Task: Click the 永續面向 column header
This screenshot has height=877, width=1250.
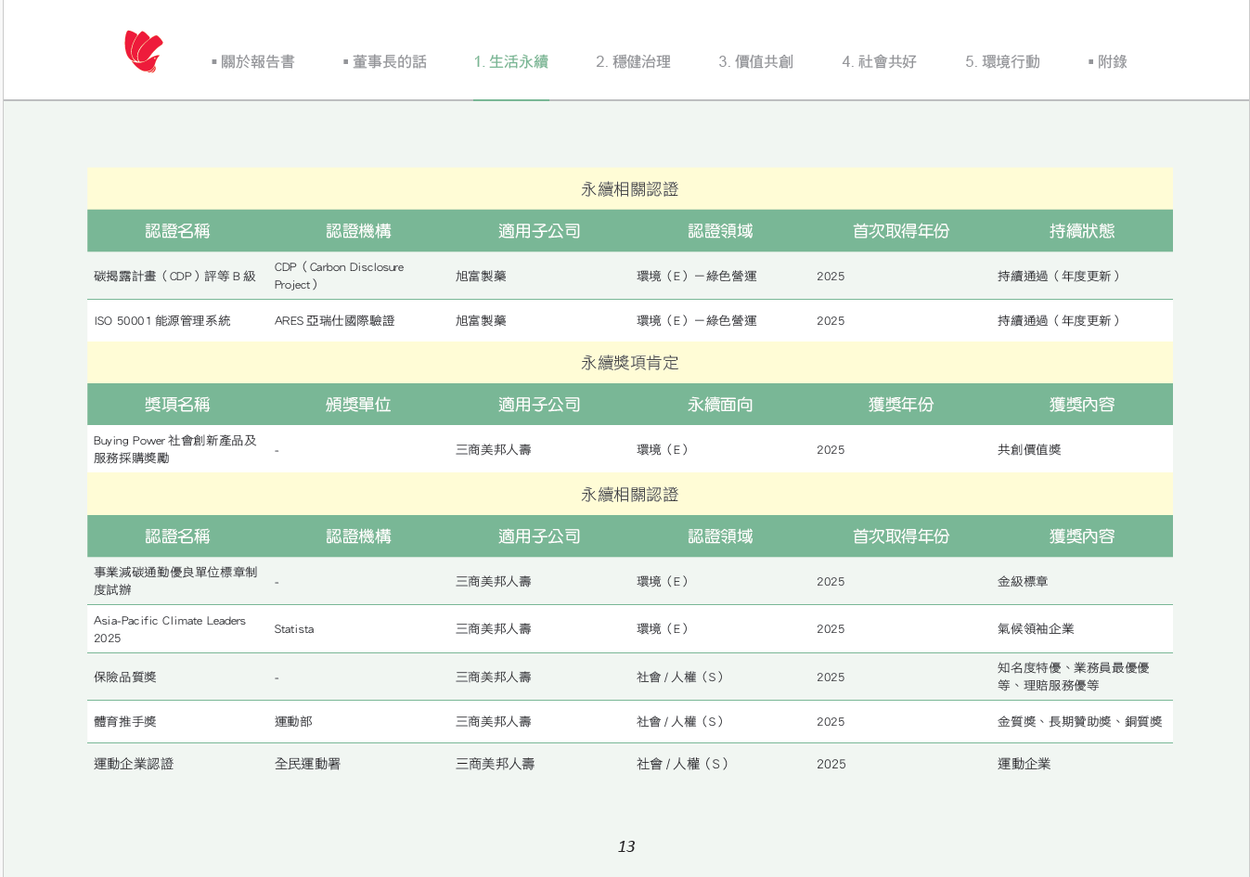Action: click(720, 405)
